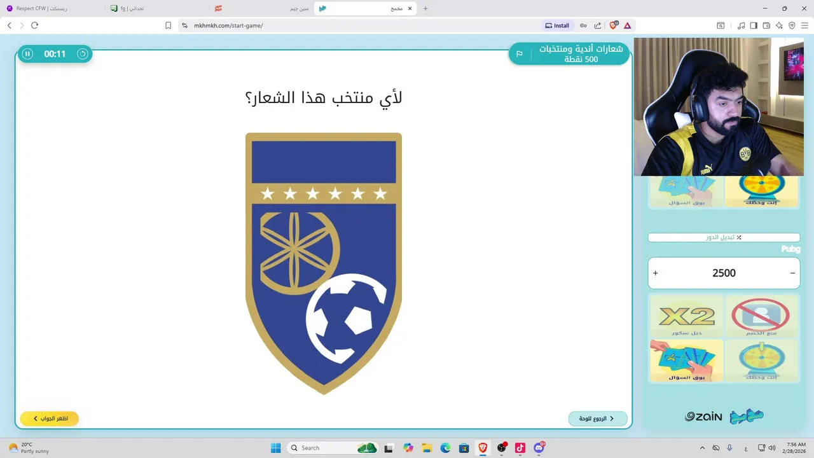Click the share page icon
Image resolution: width=814 pixels, height=458 pixels.
click(598, 25)
